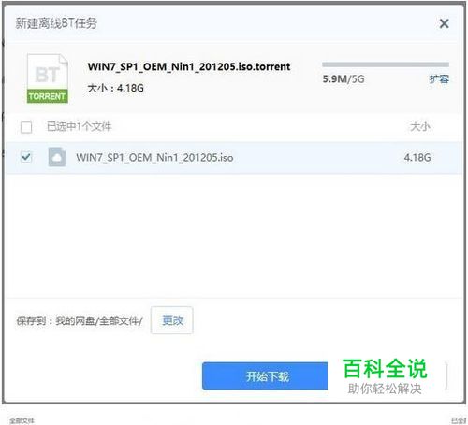
Task: Select the WIN7_SP1_OEM_Nin1_201205.iso file name
Action: tap(154, 157)
